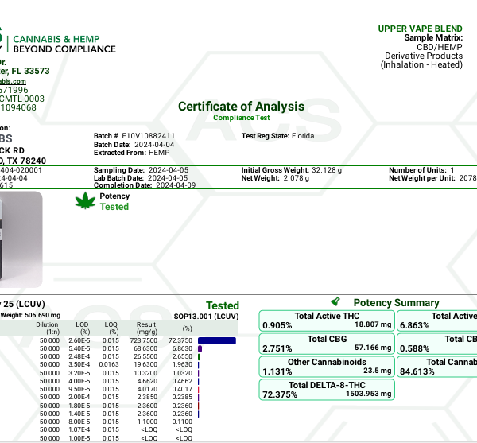Click the green bar beside 2.6550
Image resolution: width=477 pixels, height=443 pixels.
point(199,356)
